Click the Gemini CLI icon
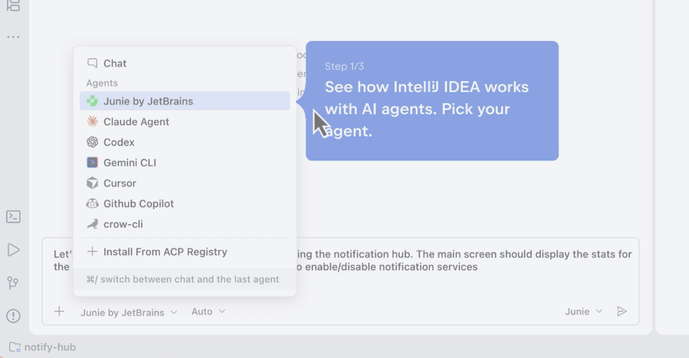 coord(92,162)
